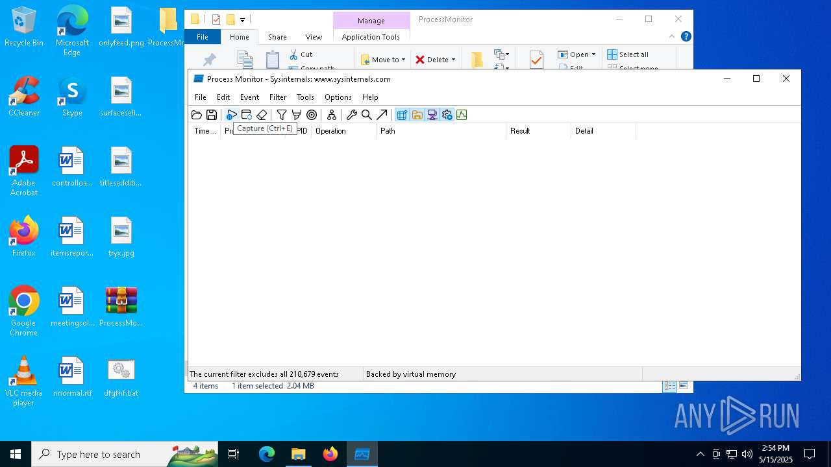Viewport: 831px width, 467px height.
Task: Switch Explorer to large icons view
Action: click(x=684, y=386)
